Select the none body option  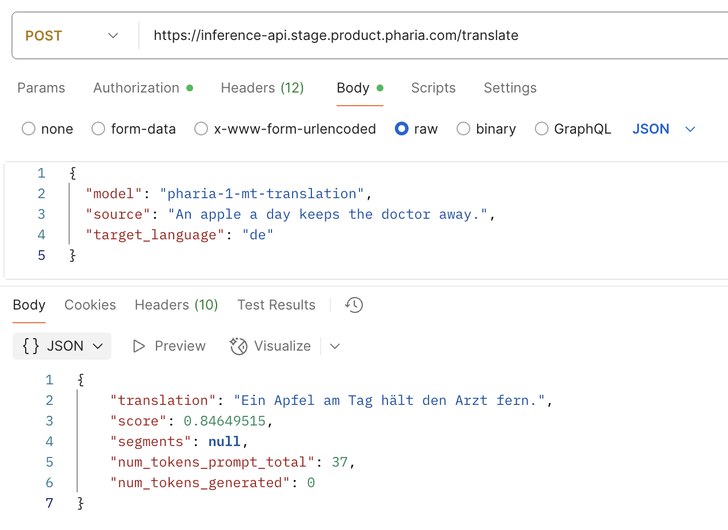[x=29, y=129]
